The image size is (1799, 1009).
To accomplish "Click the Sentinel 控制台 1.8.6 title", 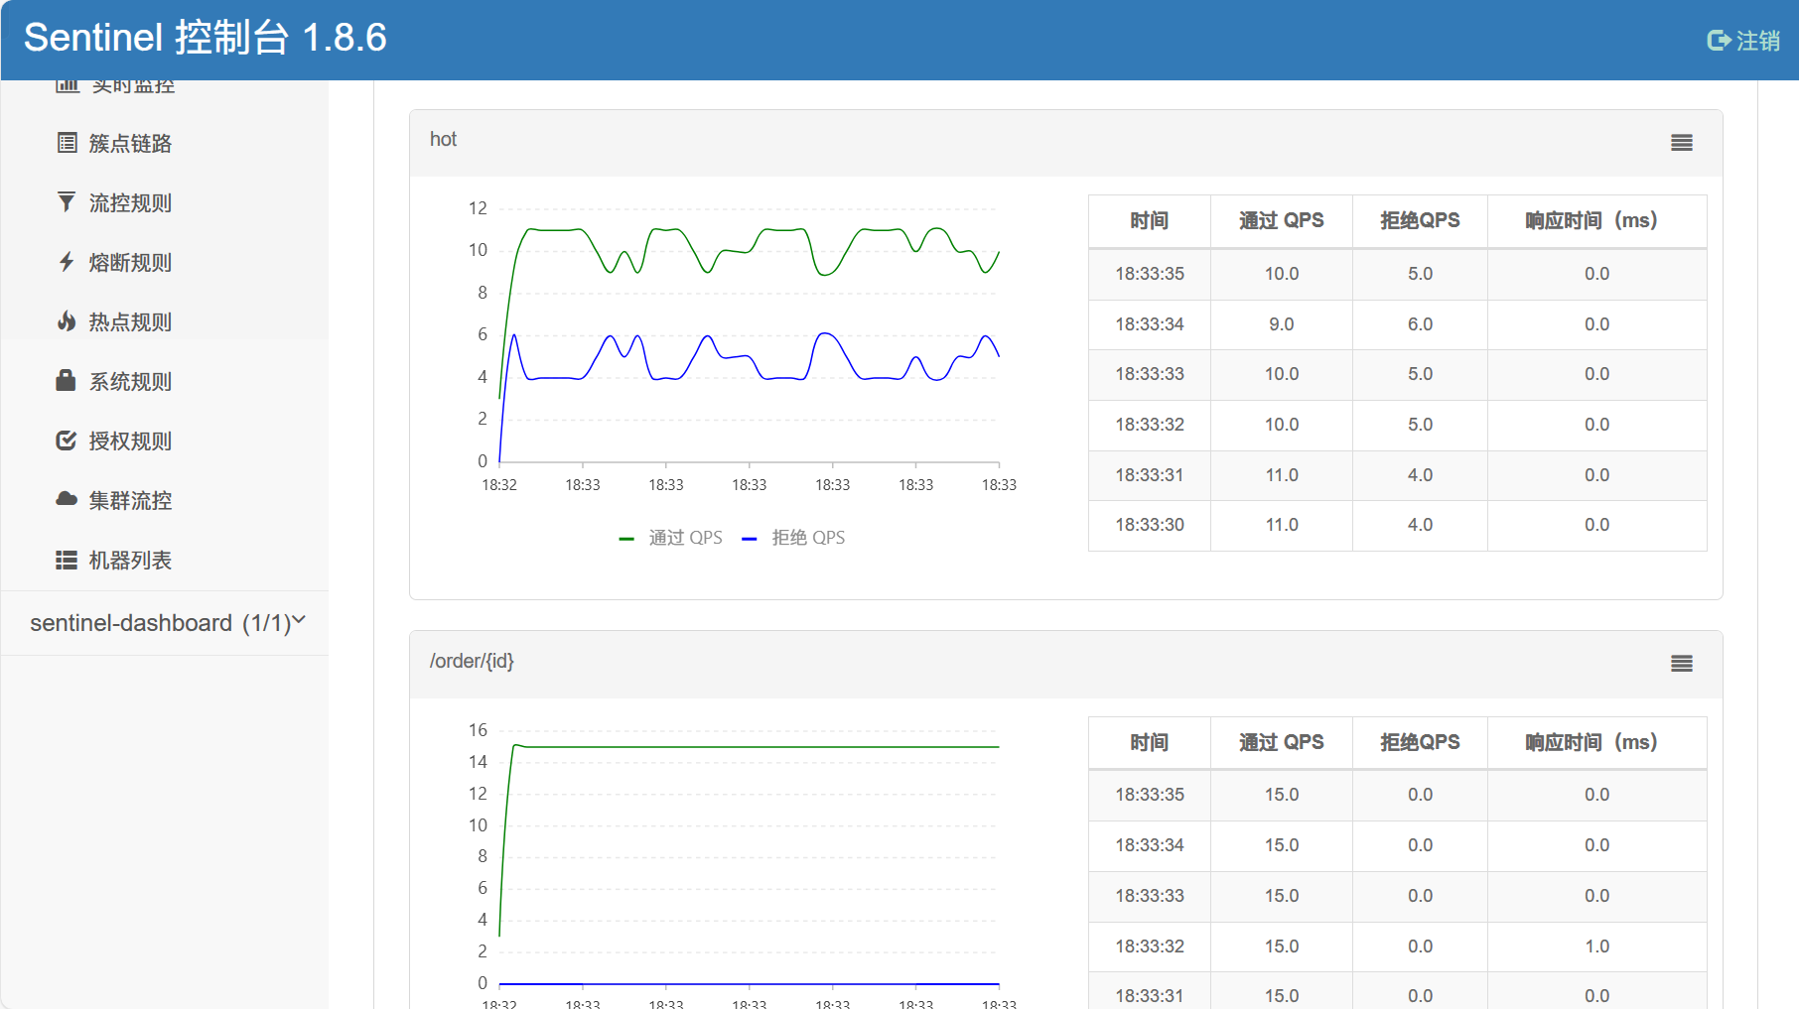I will (206, 38).
